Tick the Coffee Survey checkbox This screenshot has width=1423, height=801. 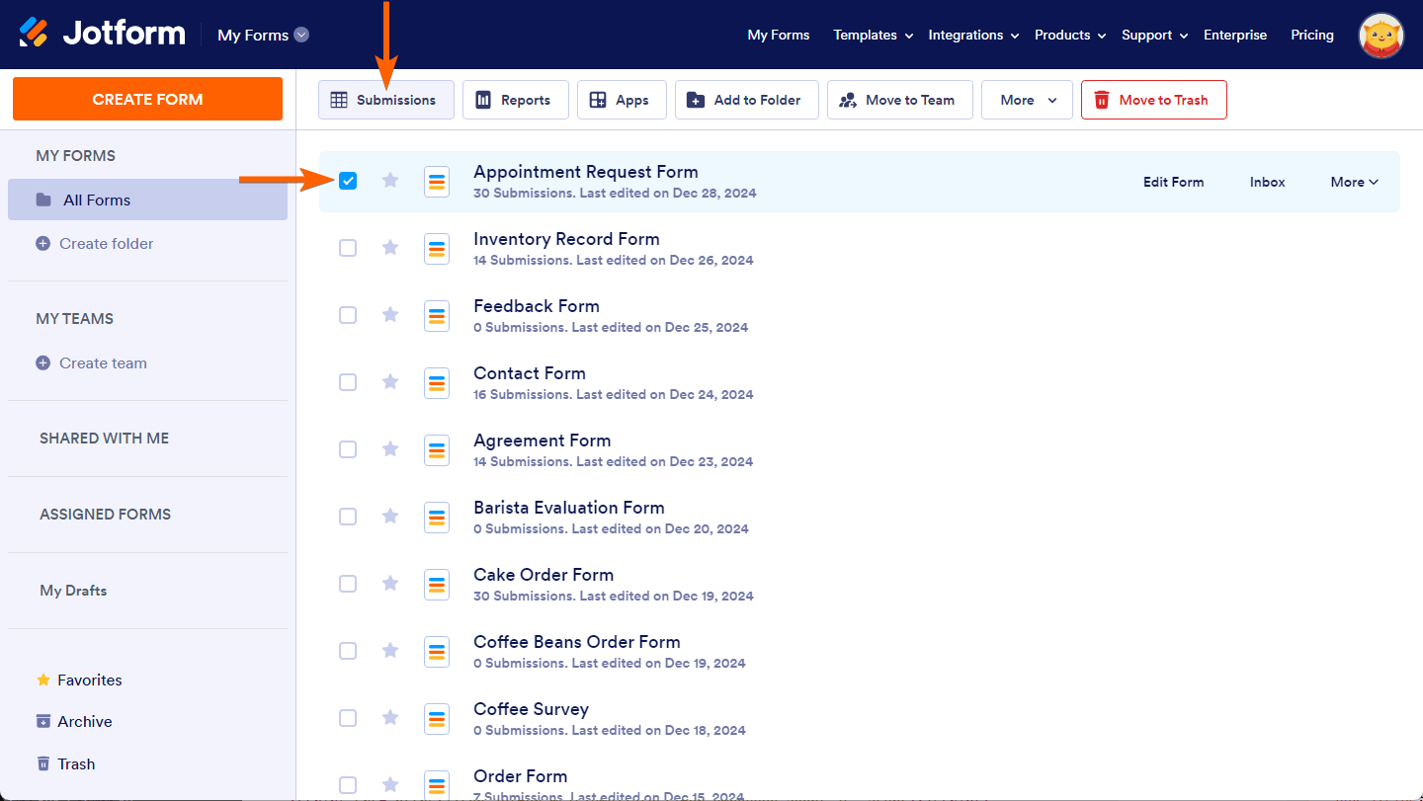tap(348, 718)
